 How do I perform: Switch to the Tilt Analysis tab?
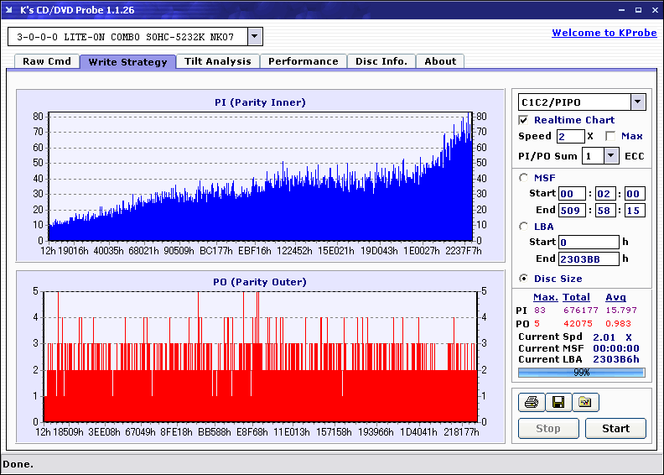(x=218, y=61)
